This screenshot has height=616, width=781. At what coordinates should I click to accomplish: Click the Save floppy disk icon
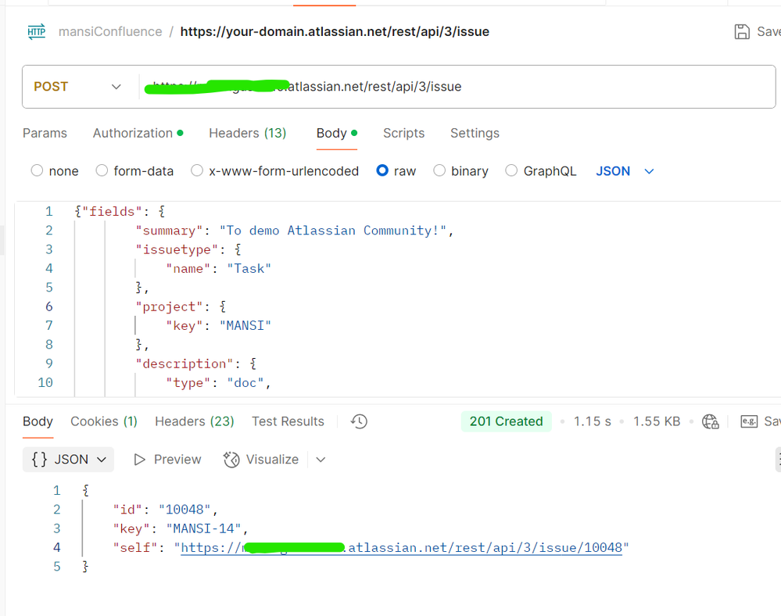point(742,31)
